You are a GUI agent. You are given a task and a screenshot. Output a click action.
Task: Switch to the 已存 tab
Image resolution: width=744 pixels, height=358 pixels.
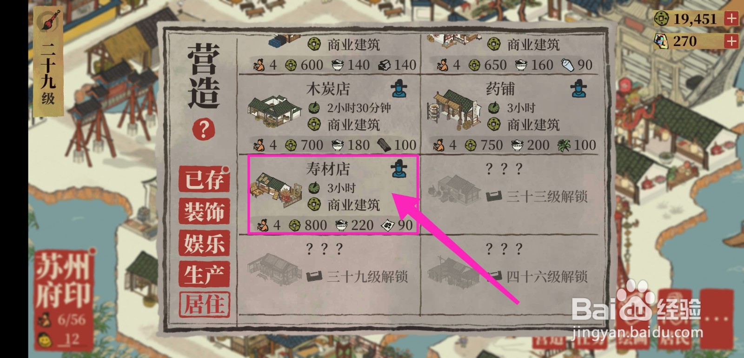click(205, 179)
